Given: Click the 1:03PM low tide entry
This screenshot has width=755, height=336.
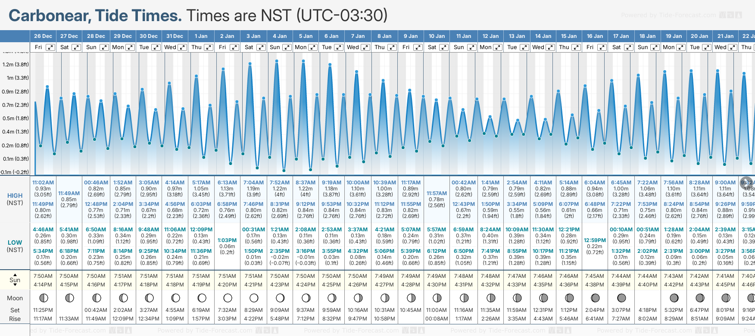Looking at the screenshot, I should click(227, 240).
